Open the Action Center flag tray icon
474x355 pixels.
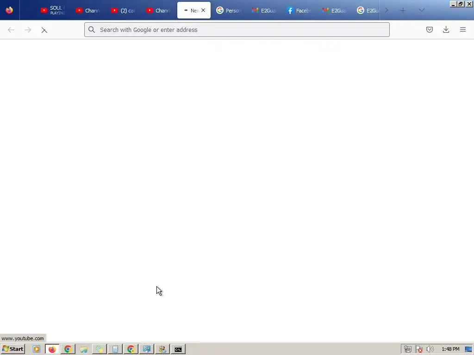coord(418,349)
